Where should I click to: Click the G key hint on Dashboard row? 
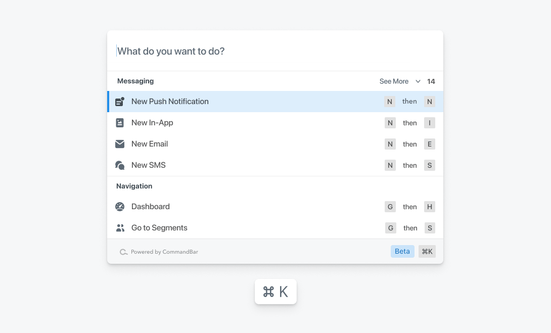390,207
